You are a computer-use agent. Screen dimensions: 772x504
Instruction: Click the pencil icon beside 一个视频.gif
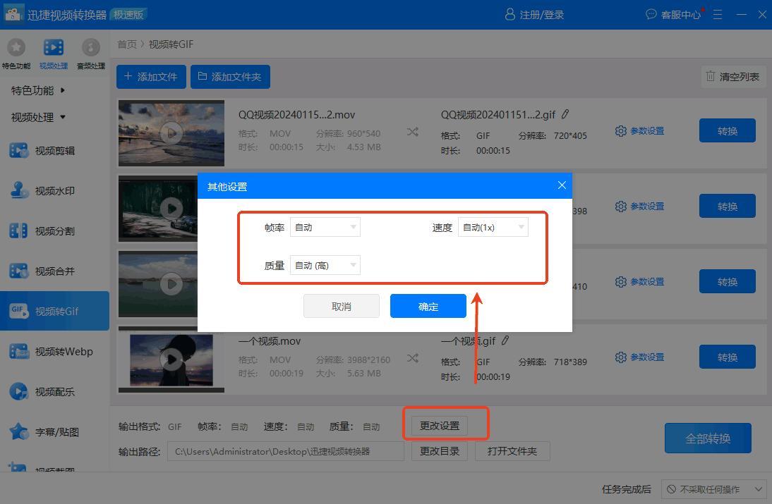[x=505, y=340]
